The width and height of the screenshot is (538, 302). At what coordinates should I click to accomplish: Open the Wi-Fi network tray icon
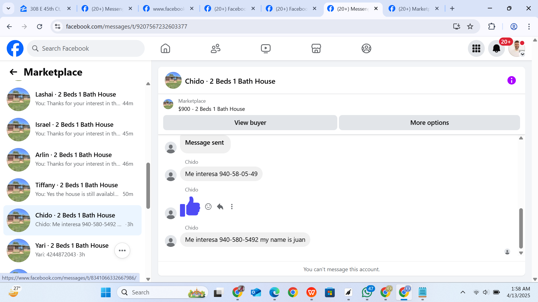pyautogui.click(x=476, y=292)
